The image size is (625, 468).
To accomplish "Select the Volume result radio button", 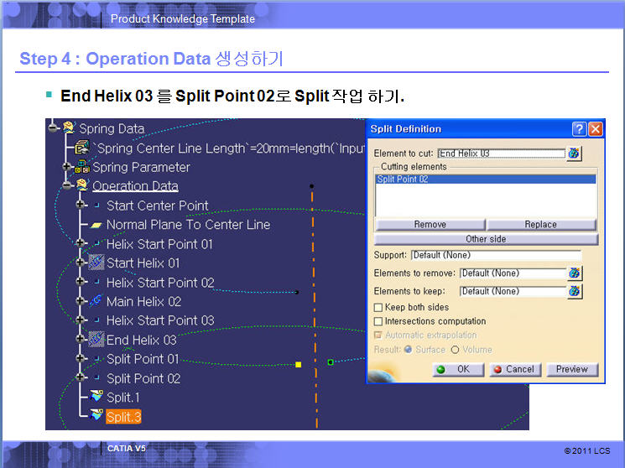I will (x=456, y=350).
